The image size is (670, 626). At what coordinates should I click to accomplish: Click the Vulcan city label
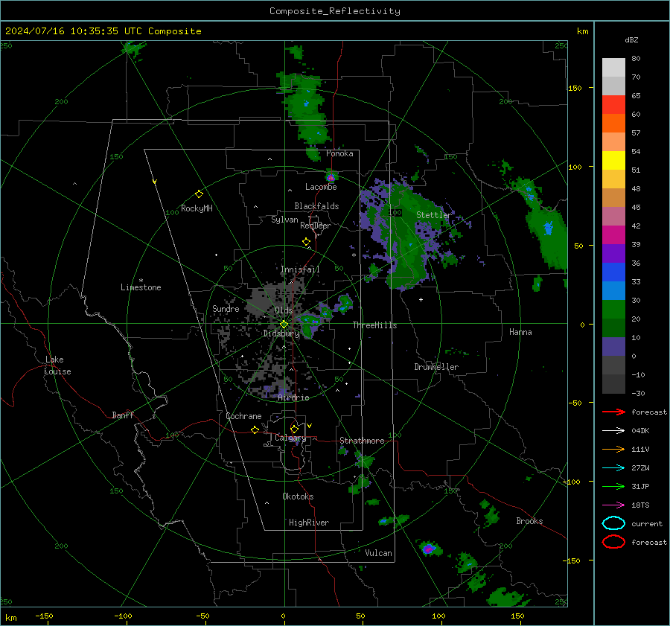pyautogui.click(x=378, y=553)
